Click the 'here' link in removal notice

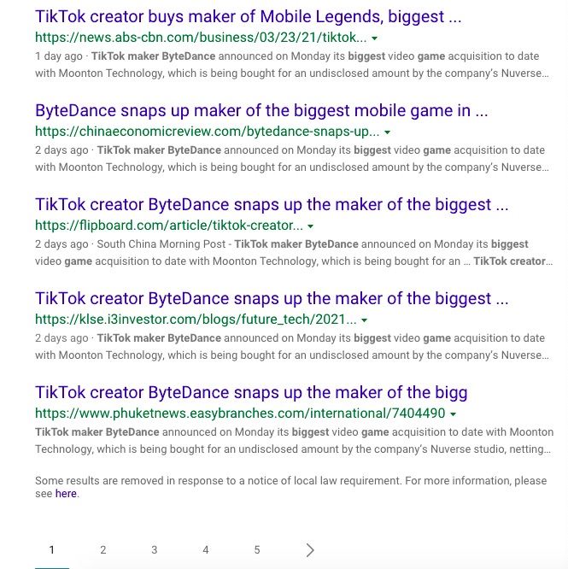coord(66,494)
